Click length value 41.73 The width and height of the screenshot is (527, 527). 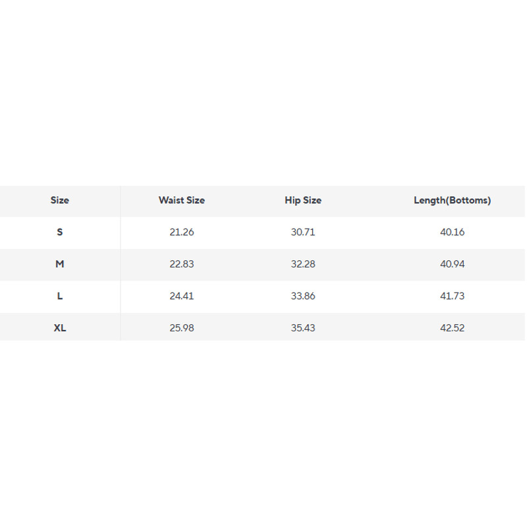(452, 296)
